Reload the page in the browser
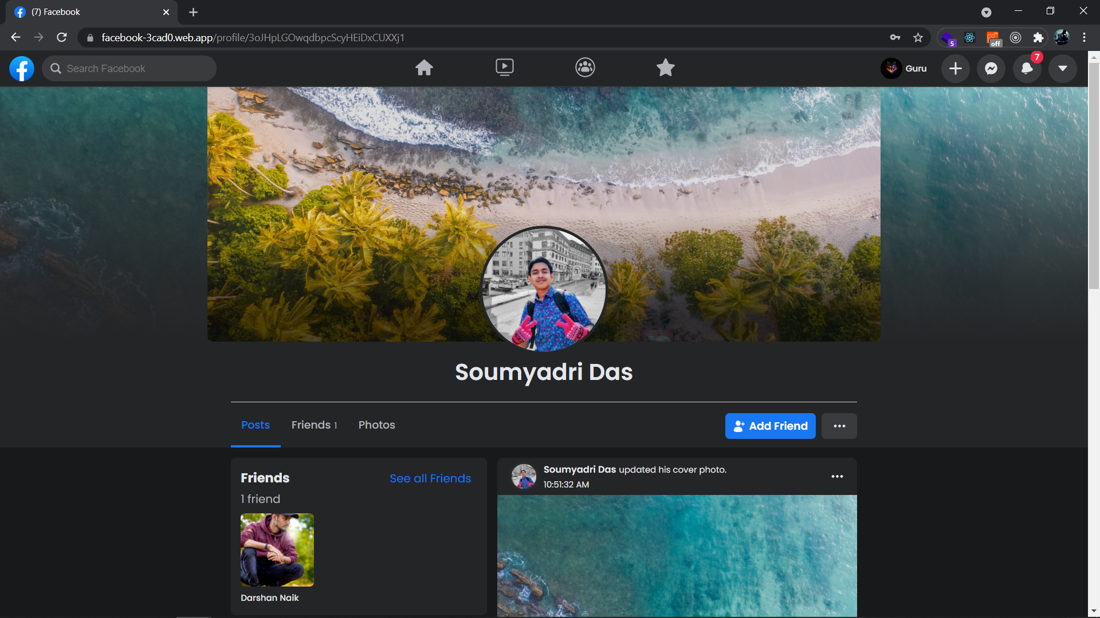 pyautogui.click(x=62, y=38)
